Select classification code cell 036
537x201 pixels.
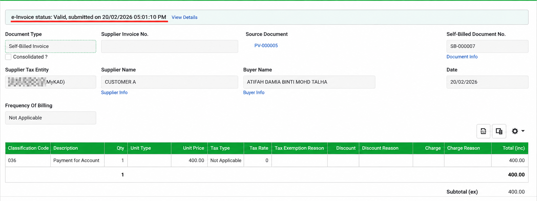28,160
